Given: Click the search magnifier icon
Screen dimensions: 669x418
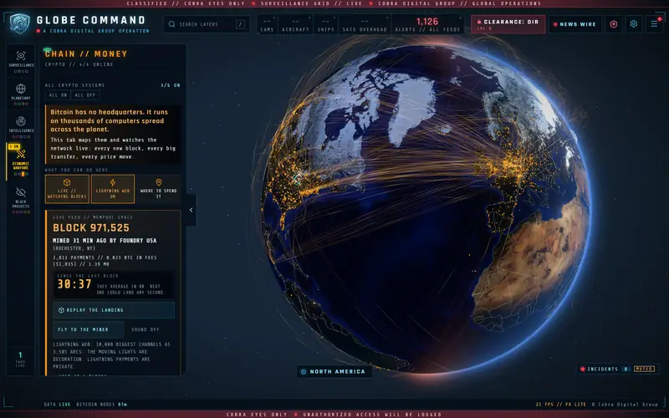Looking at the screenshot, I should (x=171, y=24).
